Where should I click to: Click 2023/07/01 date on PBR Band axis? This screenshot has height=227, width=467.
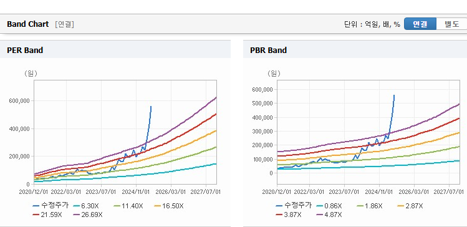click(345, 191)
